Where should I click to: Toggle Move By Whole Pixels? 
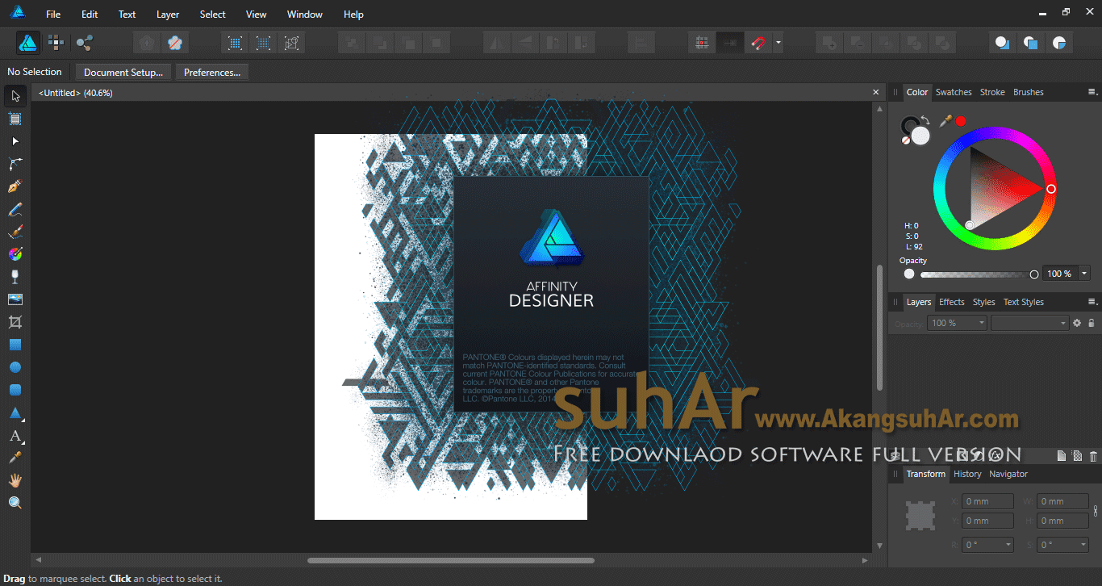pyautogui.click(x=730, y=43)
